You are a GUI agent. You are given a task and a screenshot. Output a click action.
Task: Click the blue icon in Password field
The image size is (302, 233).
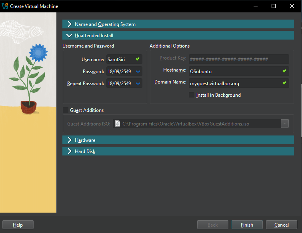click(x=138, y=72)
